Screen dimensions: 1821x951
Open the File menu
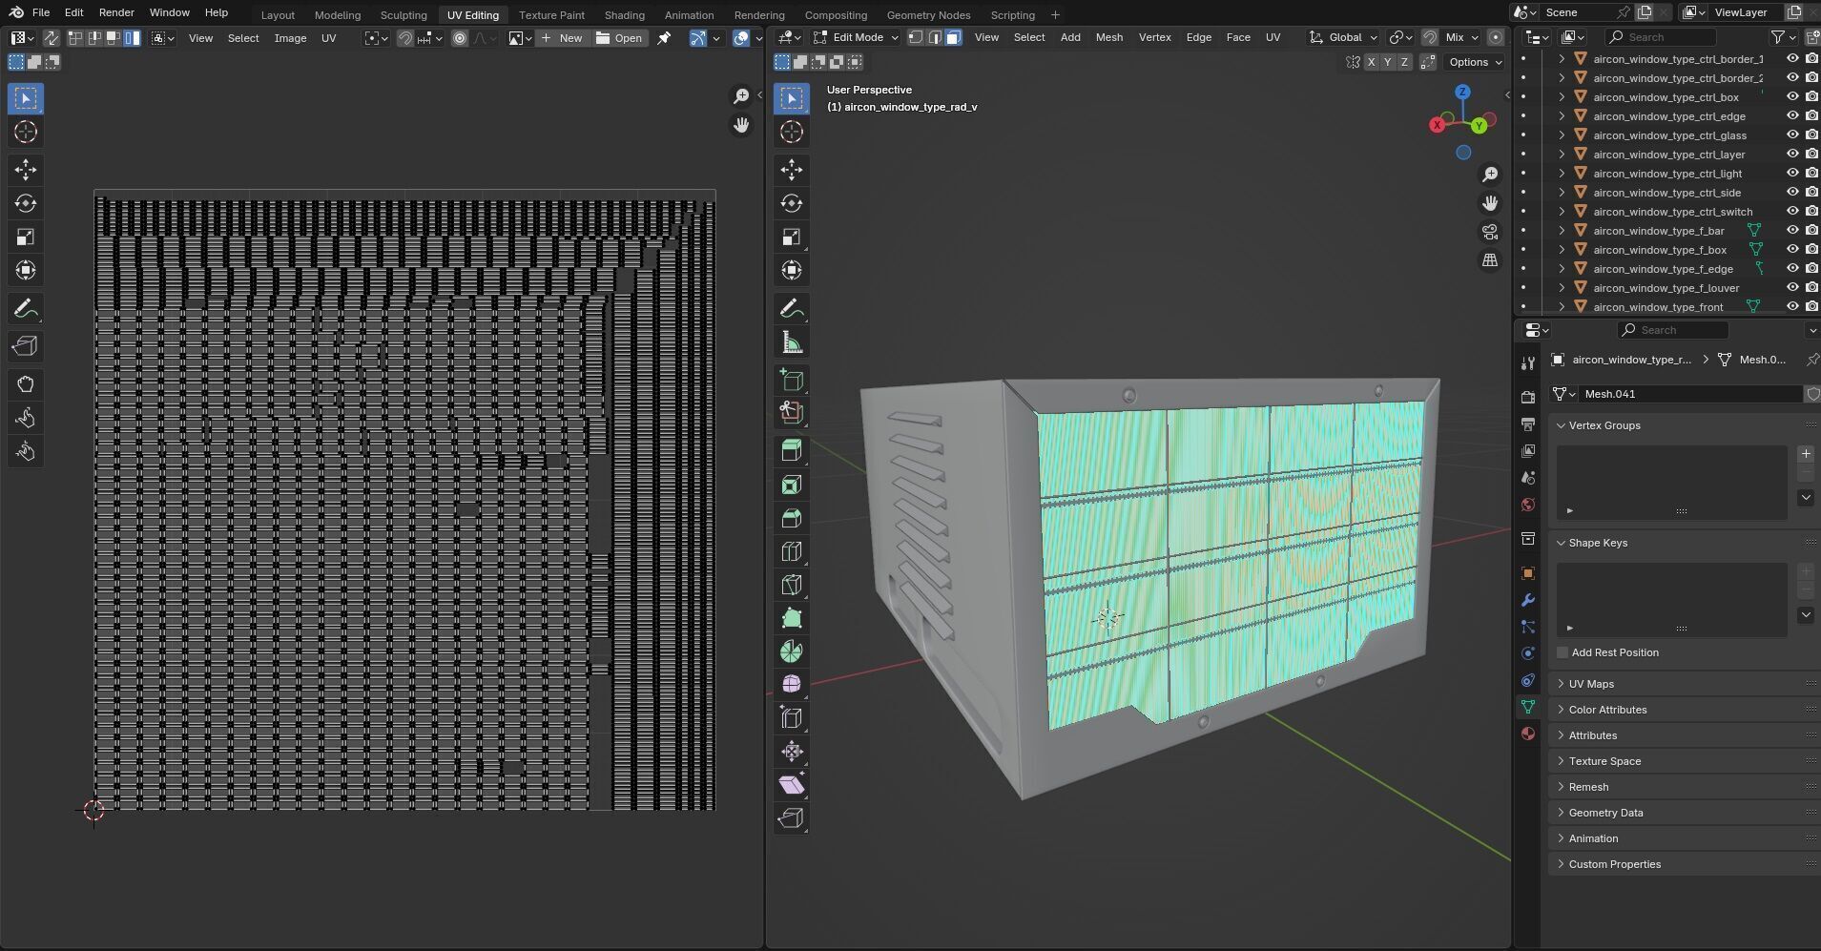click(x=41, y=12)
